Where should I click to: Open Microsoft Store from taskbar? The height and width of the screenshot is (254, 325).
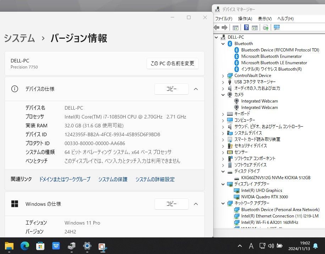40,246
